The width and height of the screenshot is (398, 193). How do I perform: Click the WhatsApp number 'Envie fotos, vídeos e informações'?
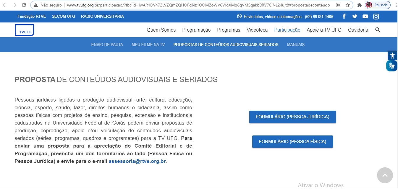pos(288,17)
